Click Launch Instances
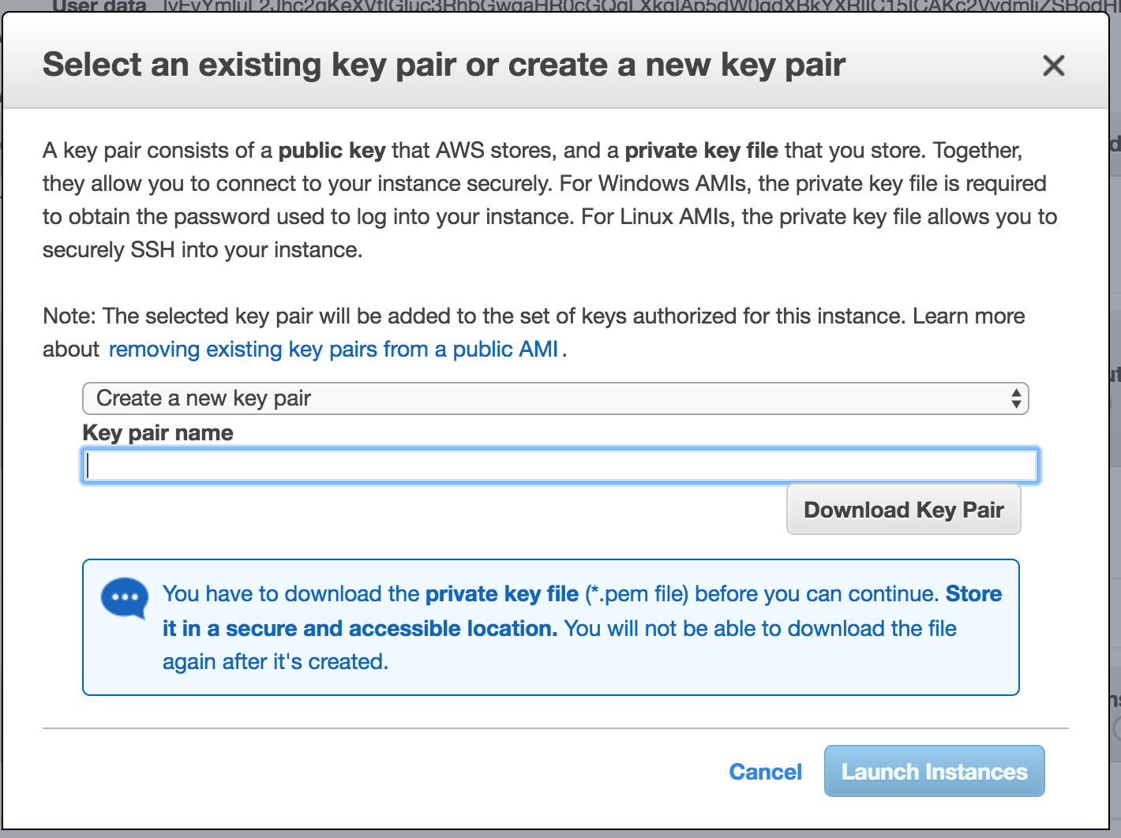 (934, 771)
